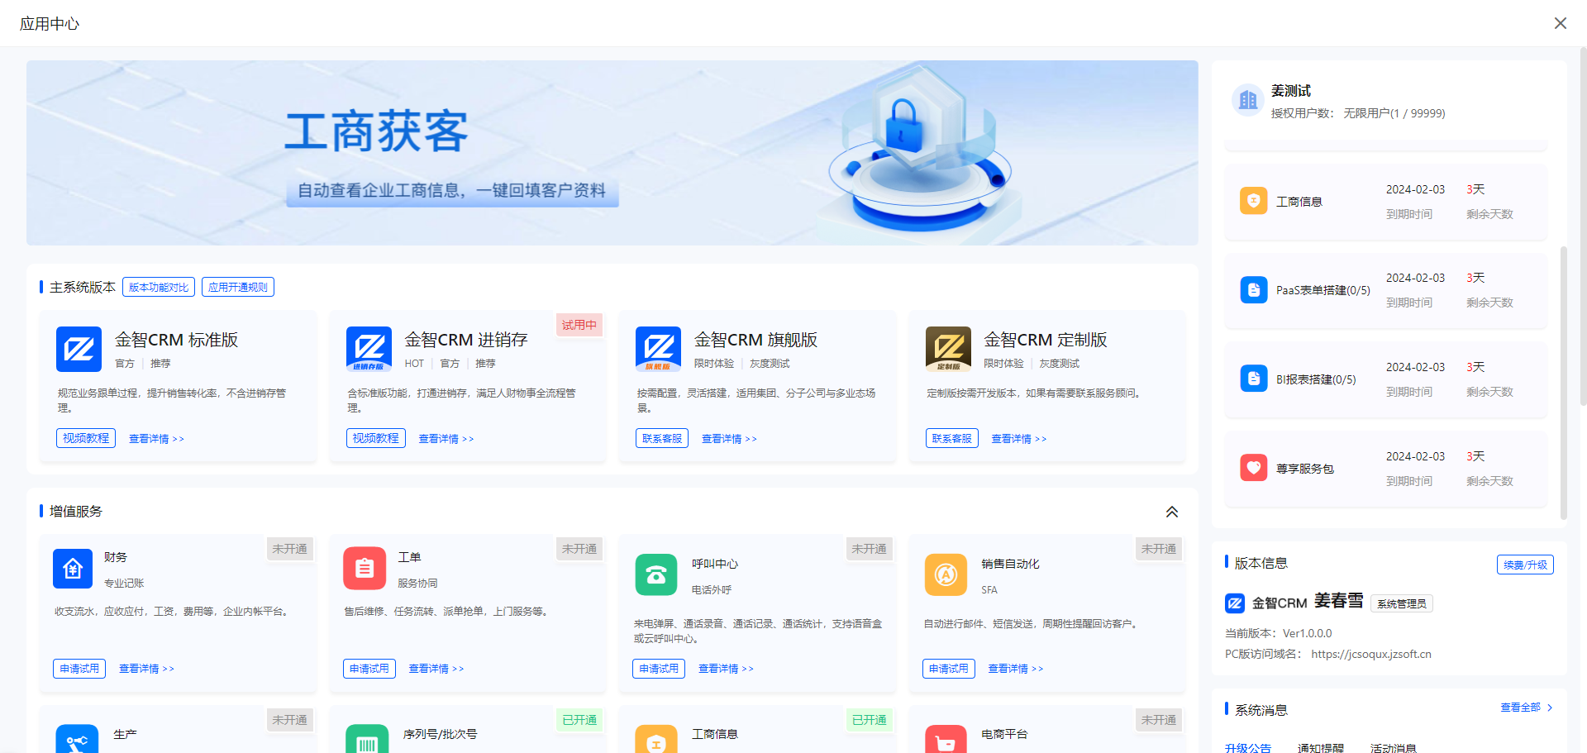Click the 系统管理员 role tag

pyautogui.click(x=1402, y=603)
